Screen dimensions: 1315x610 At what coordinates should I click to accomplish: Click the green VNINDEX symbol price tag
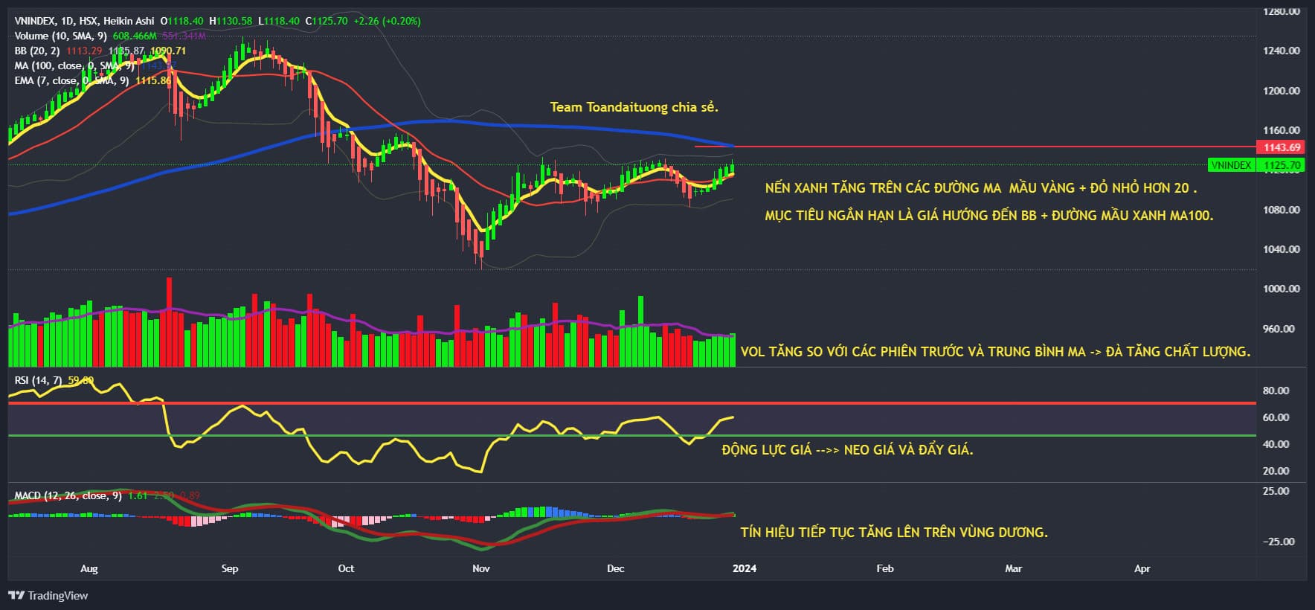[1232, 165]
